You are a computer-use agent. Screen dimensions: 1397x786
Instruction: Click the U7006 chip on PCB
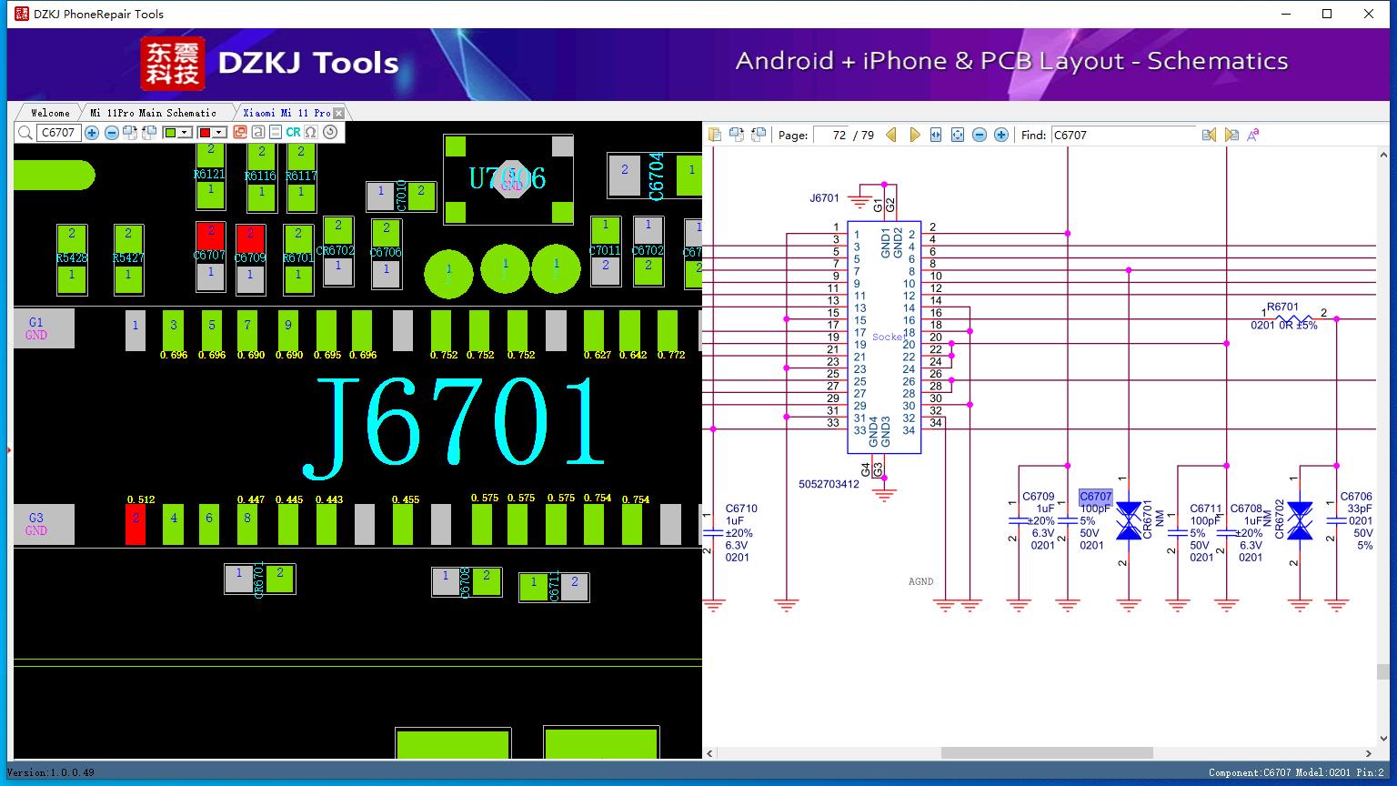508,179
